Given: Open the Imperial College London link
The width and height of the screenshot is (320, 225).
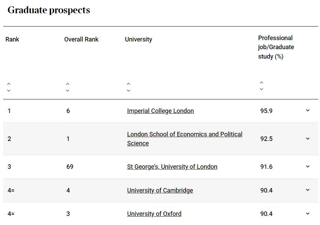Looking at the screenshot, I should [160, 111].
